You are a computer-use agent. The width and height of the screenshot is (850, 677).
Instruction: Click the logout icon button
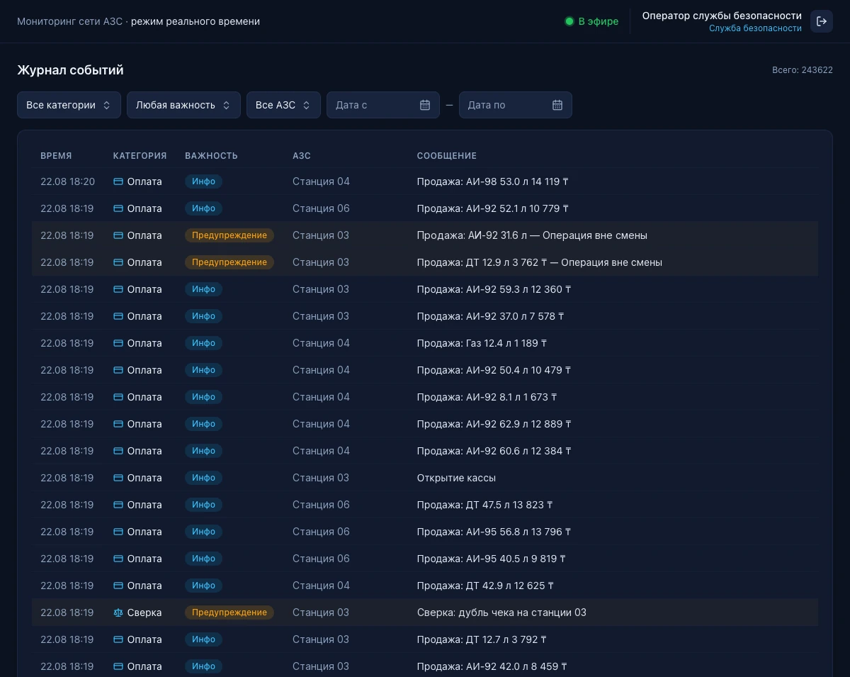822,21
